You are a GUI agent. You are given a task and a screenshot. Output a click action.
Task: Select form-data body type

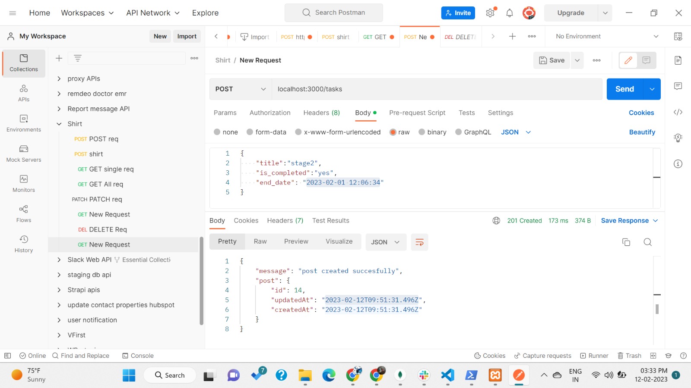266,132
